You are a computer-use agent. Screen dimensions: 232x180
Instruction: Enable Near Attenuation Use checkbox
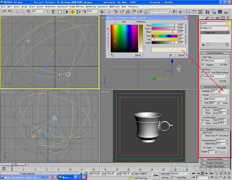point(203,110)
